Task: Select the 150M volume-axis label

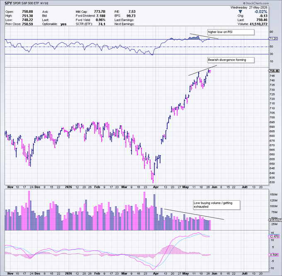Action: [x=273, y=195]
